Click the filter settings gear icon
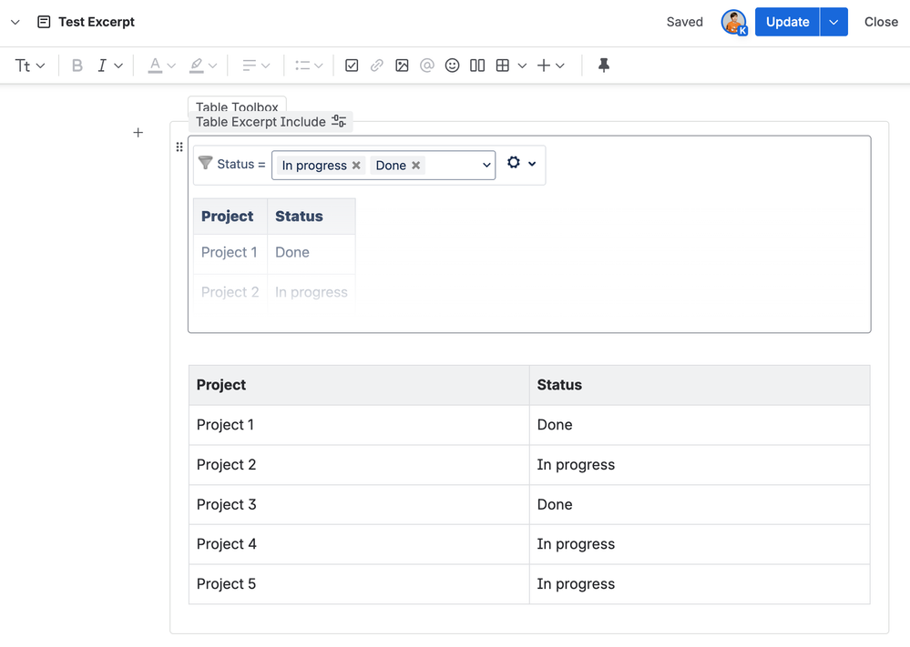Viewport: 910px width, 647px height. (x=514, y=162)
